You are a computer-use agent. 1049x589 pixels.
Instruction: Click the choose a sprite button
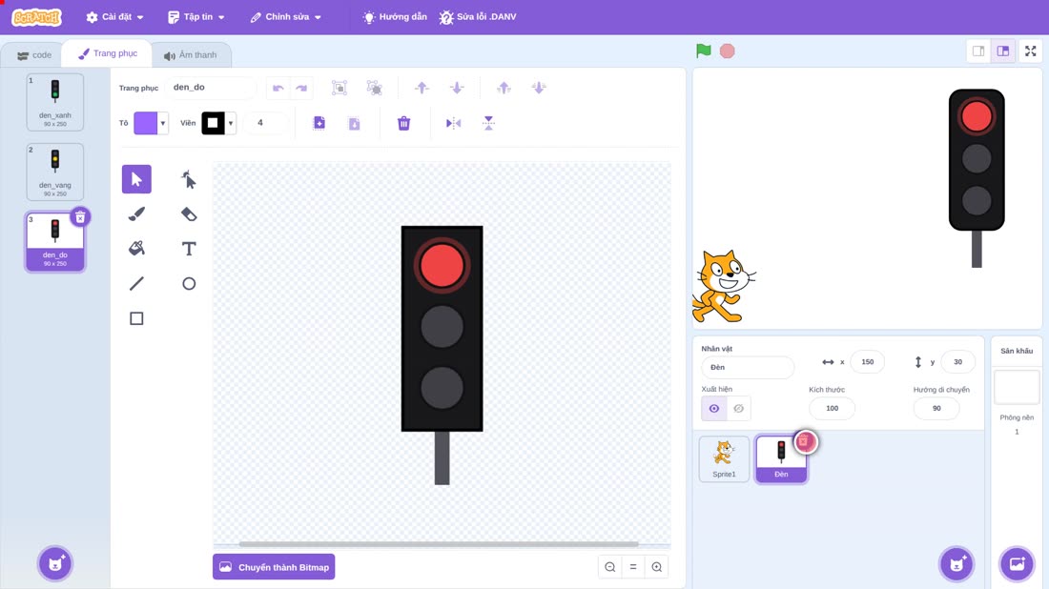coord(956,563)
